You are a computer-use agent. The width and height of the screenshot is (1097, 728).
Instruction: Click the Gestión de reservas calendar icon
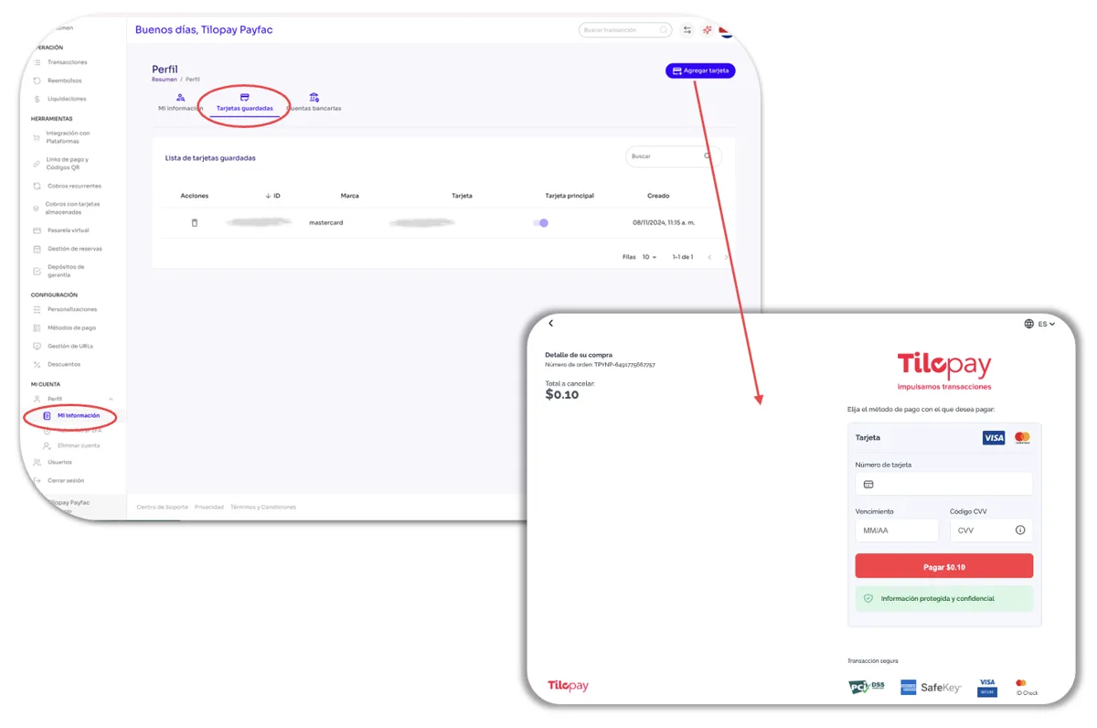click(x=37, y=249)
